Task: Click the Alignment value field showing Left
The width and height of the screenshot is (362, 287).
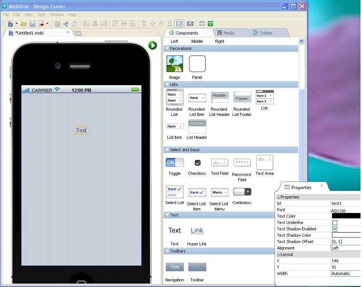Action: (345, 248)
